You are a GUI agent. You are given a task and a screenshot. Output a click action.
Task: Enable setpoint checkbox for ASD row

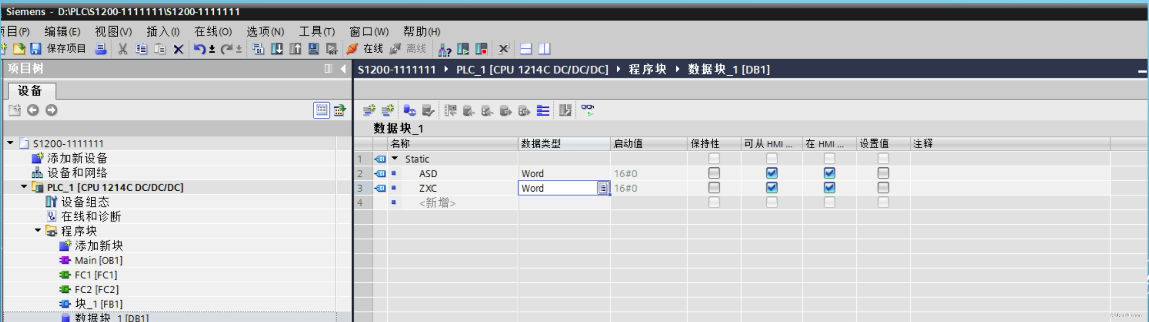883,173
